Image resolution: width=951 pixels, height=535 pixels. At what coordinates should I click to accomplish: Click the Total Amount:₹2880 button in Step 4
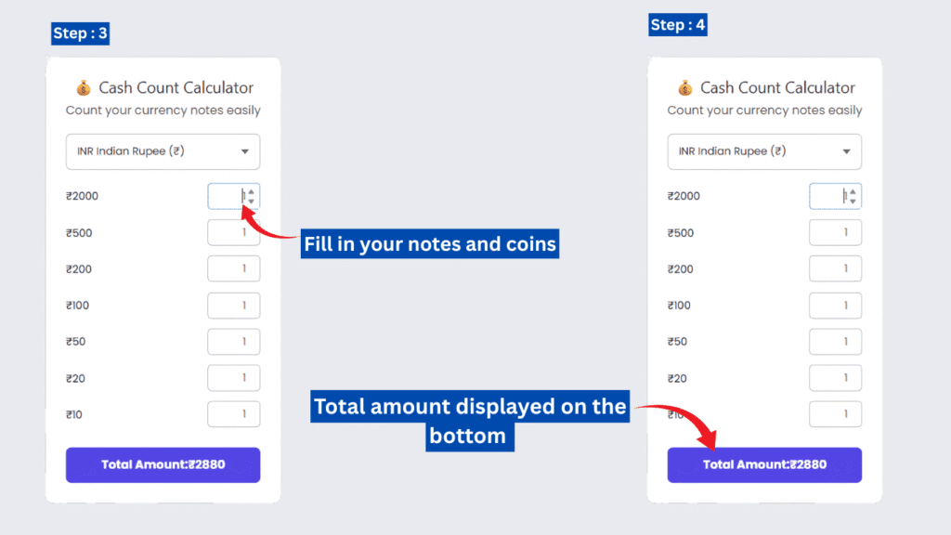coord(764,464)
